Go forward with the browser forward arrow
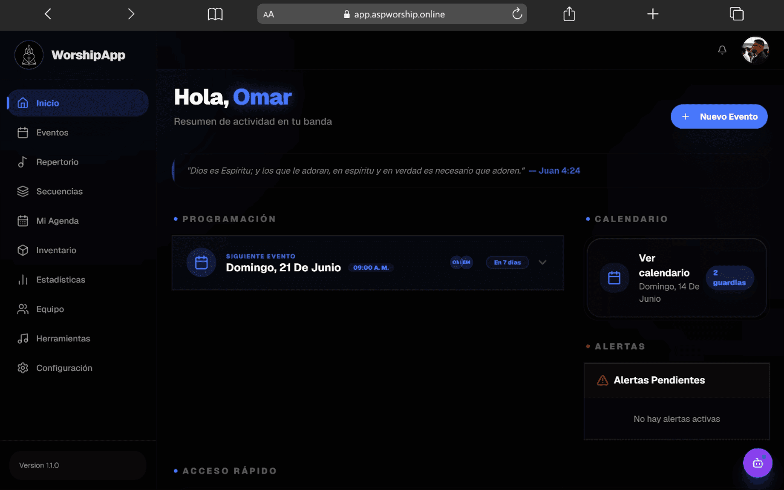This screenshot has width=784, height=490. (131, 14)
